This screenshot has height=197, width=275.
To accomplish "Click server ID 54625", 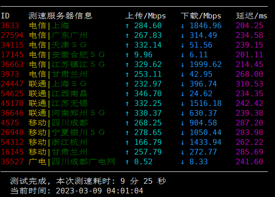I will point(12,94).
